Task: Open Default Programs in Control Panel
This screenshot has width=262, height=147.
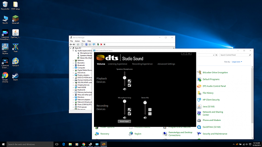Action: [x=211, y=79]
